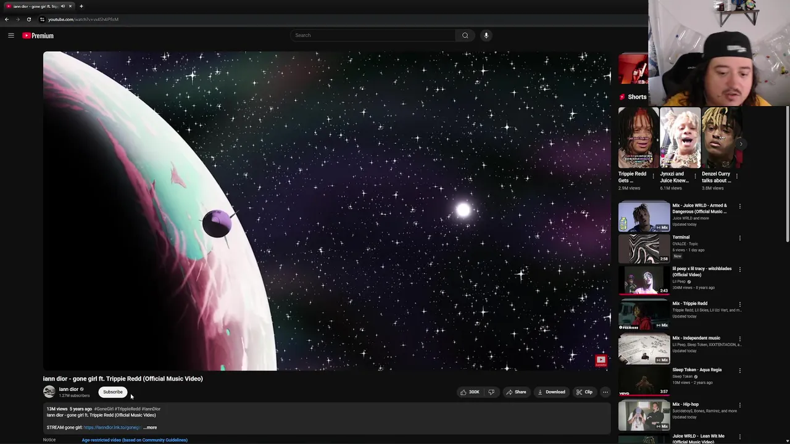This screenshot has height=444, width=790.
Task: Open the #GoneGirl hashtag
Action: click(104, 409)
